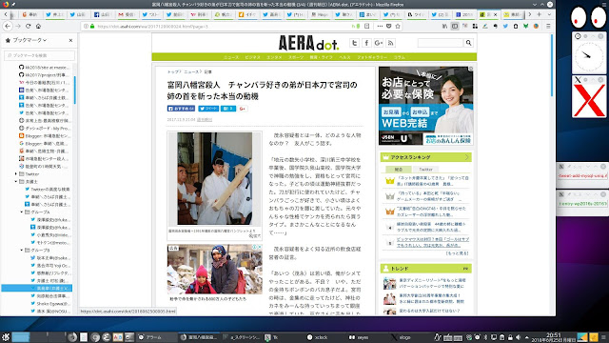Screen dimensions: 609x343
Task: Select the Twitter tab in access ranking
Action: coord(425,170)
